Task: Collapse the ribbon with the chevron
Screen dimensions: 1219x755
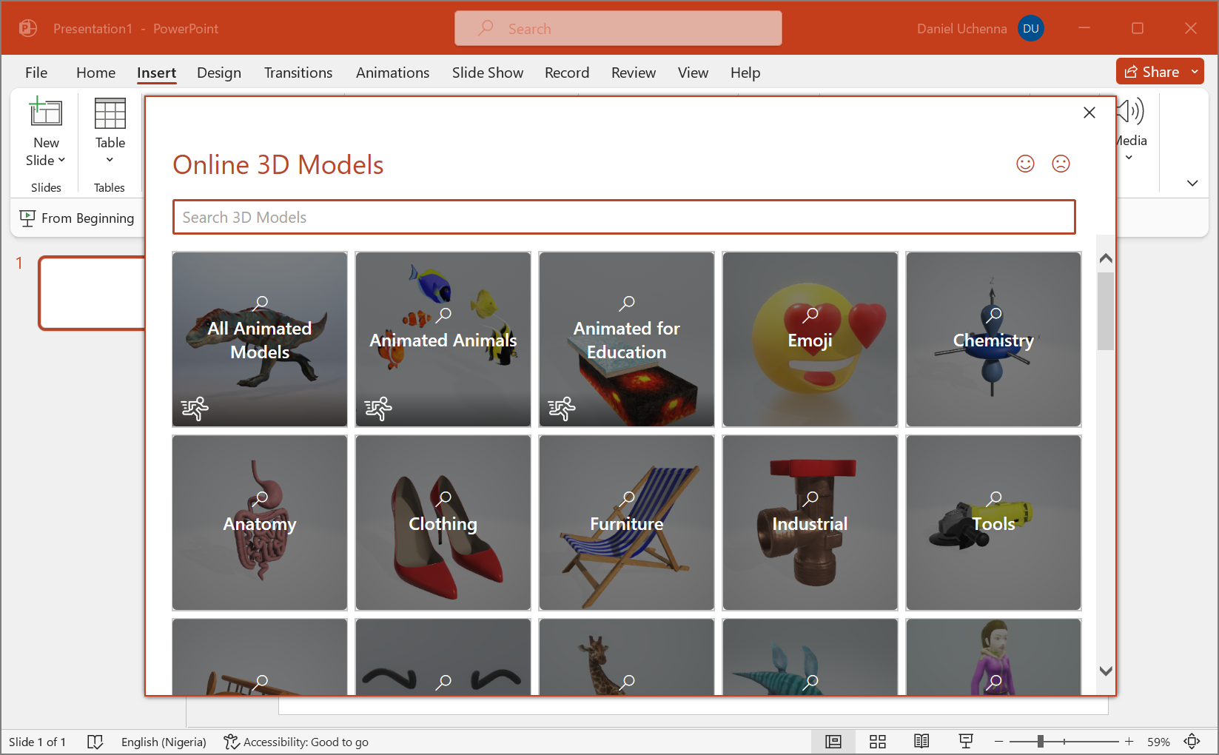Action: (x=1192, y=182)
